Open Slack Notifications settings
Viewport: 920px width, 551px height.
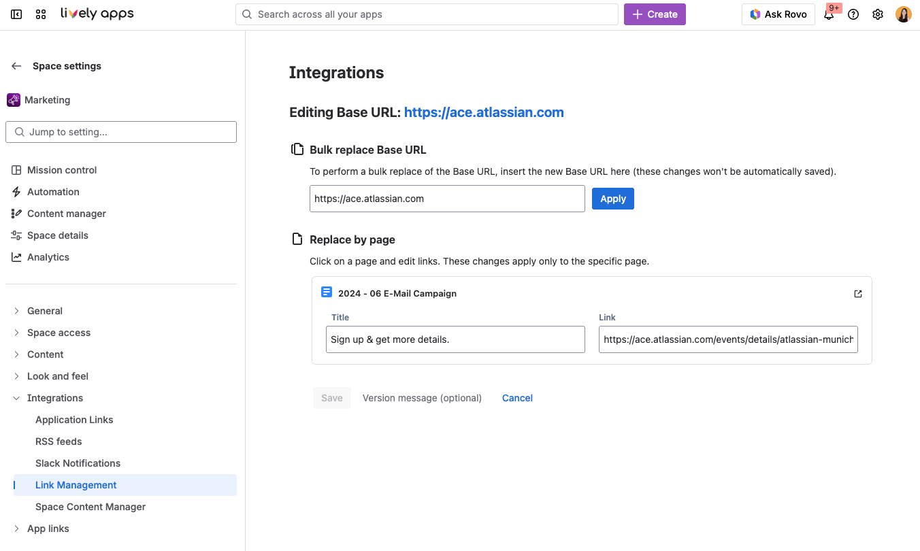tap(78, 463)
